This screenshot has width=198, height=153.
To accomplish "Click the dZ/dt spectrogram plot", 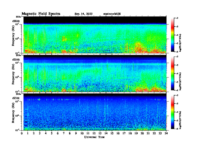I will coord(95,112).
